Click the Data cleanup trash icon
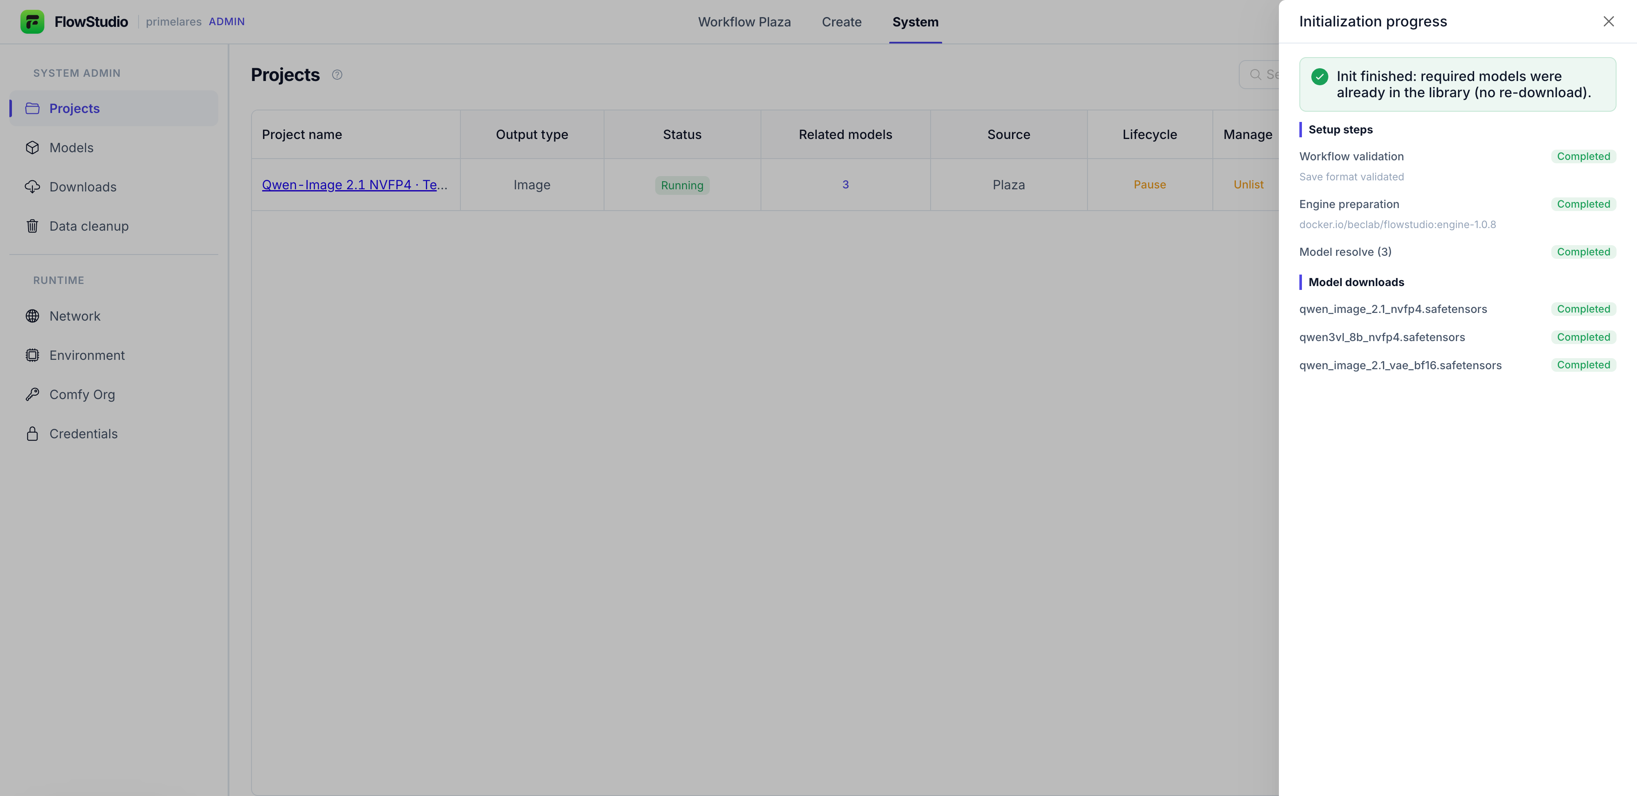The width and height of the screenshot is (1637, 796). tap(32, 226)
